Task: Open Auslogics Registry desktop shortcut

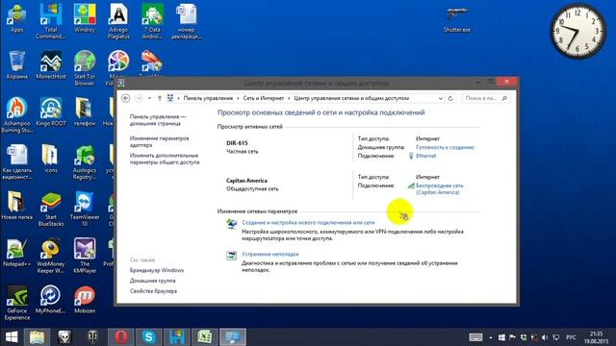Action: click(85, 162)
